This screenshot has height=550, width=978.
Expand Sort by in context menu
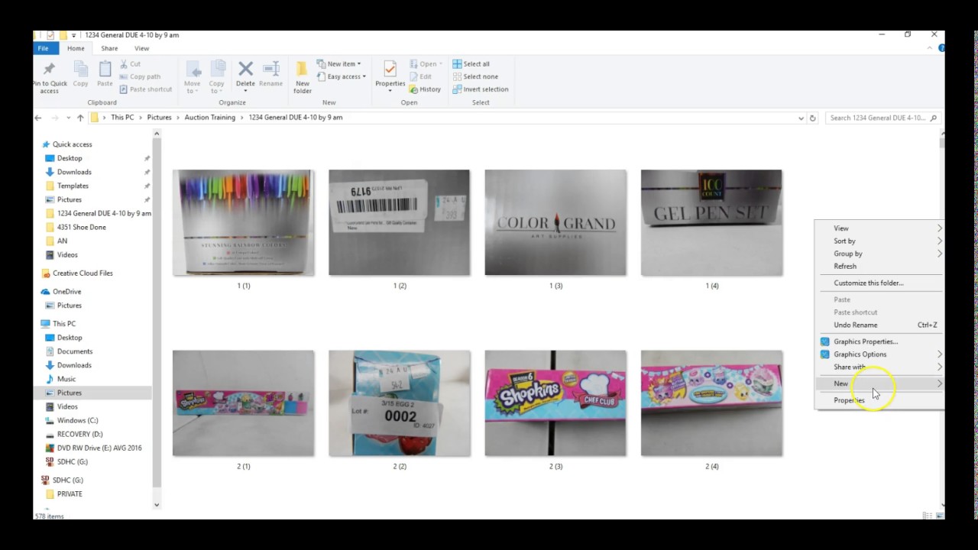tap(880, 241)
